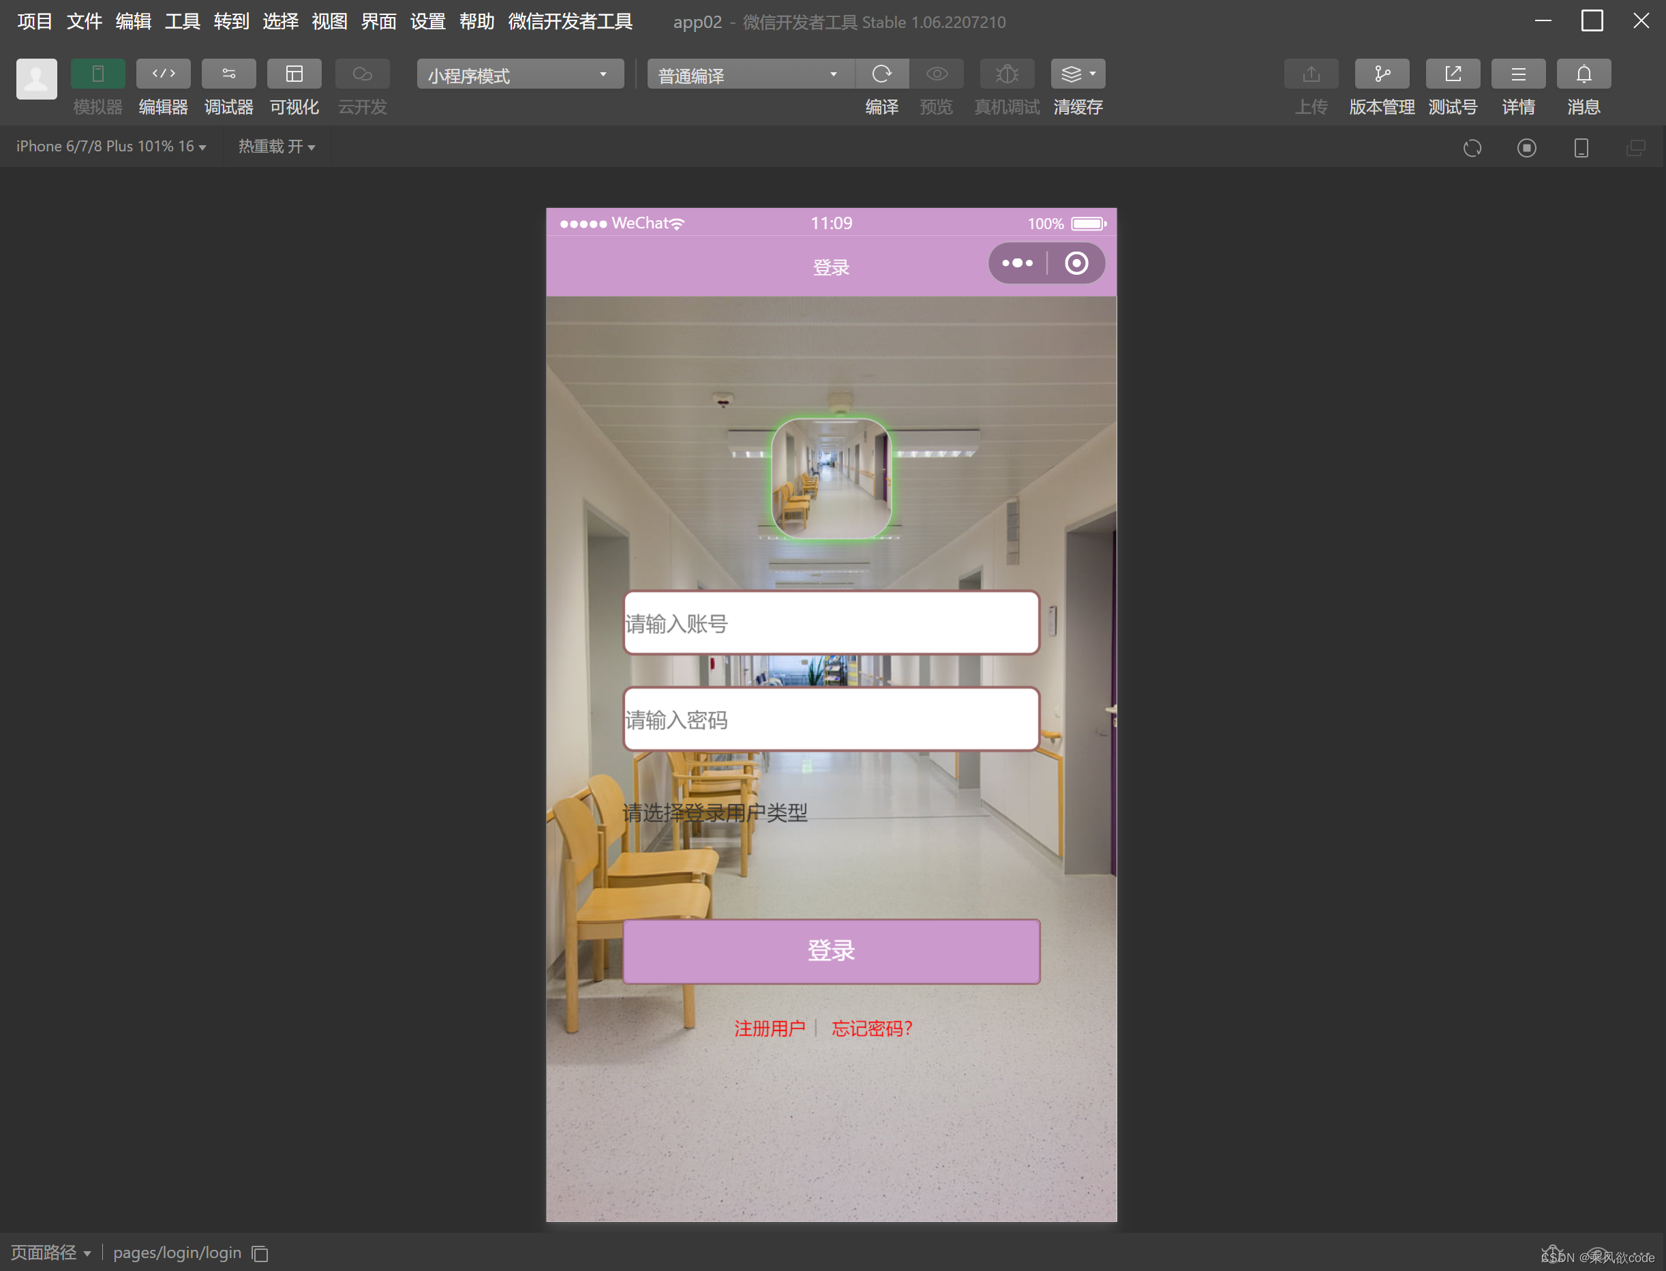Expand the 普通编译 compile mode dropdown
This screenshot has height=1271, width=1666.
click(x=749, y=75)
